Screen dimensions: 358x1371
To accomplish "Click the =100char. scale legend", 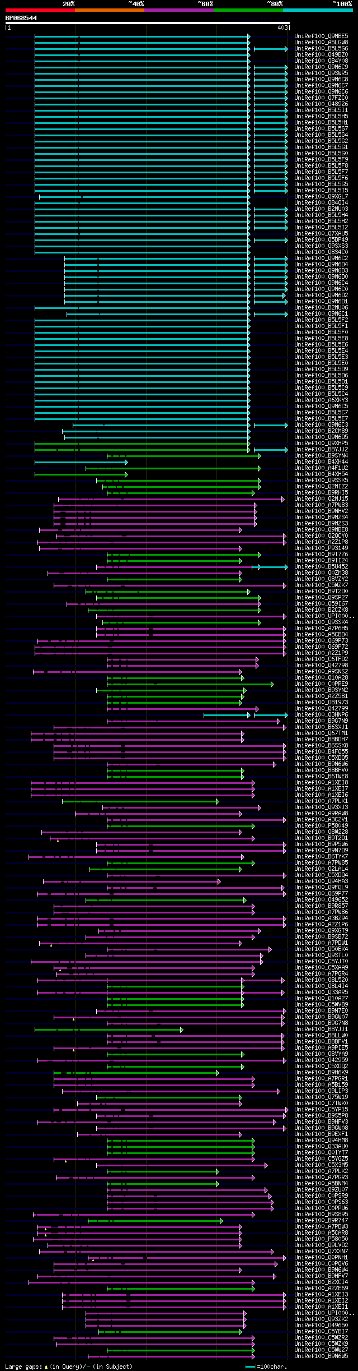I will [266, 1367].
